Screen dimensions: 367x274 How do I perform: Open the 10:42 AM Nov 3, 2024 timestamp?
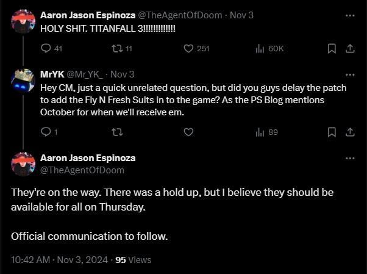coord(60,259)
